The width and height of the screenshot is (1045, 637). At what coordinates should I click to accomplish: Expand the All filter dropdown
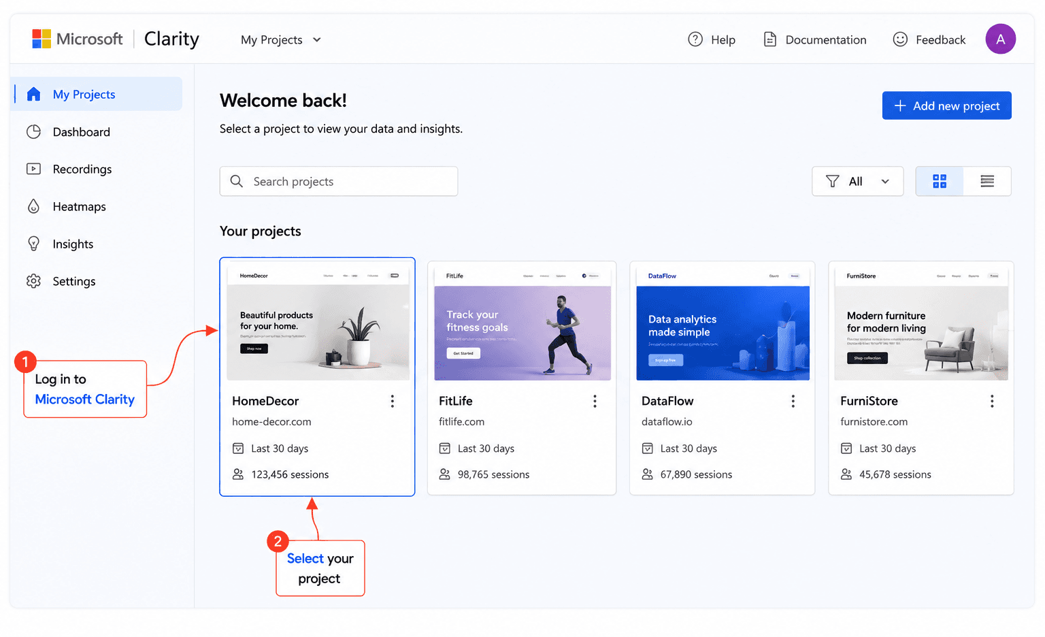point(857,181)
